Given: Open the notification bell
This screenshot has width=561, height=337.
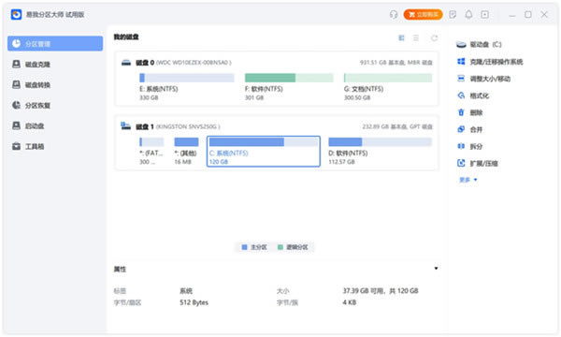Looking at the screenshot, I should tap(468, 14).
